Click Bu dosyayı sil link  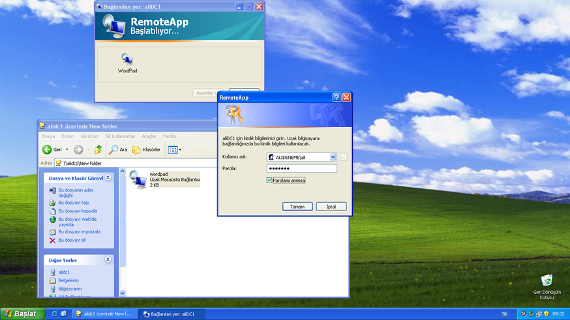(x=72, y=240)
